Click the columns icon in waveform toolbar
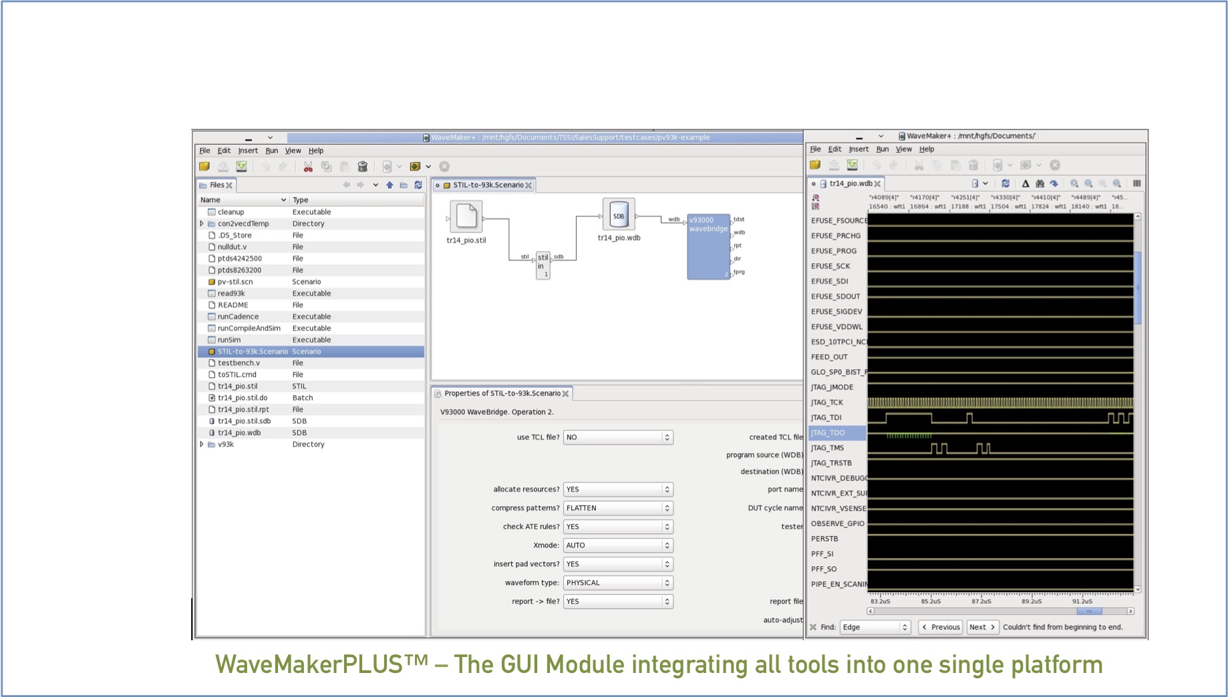The width and height of the screenshot is (1228, 697). (x=1136, y=184)
